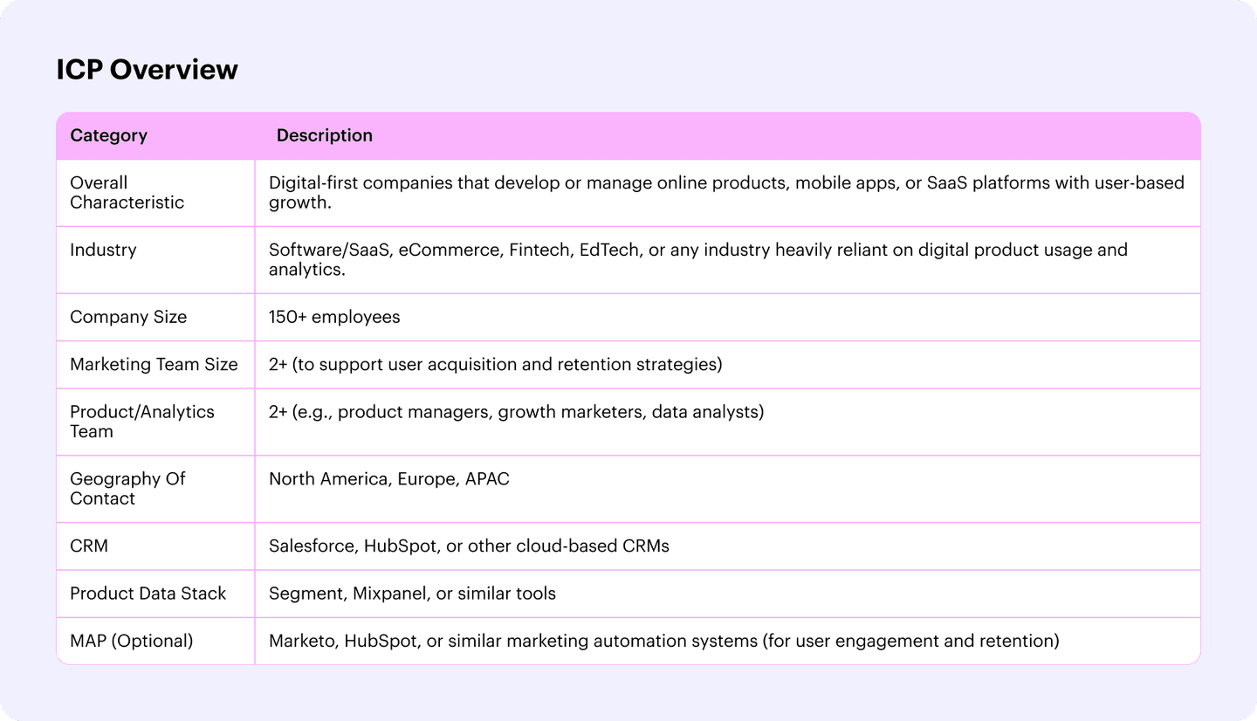Click the North America, Europe, APAC cell

coord(388,479)
